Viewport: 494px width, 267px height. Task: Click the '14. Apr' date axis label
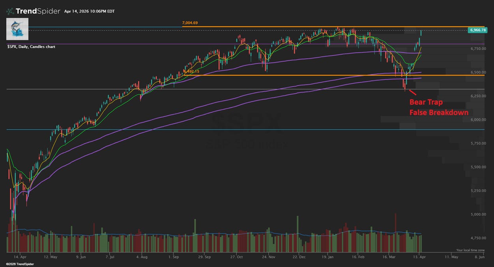[x=21, y=256]
